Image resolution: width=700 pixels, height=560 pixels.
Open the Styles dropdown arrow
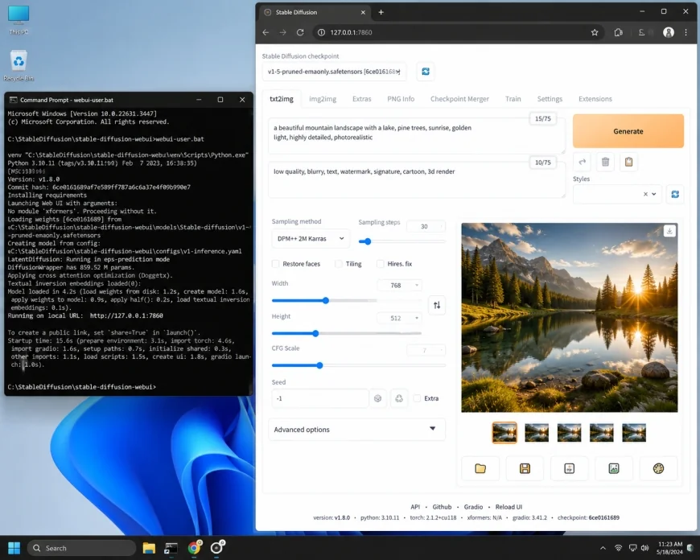click(x=654, y=194)
